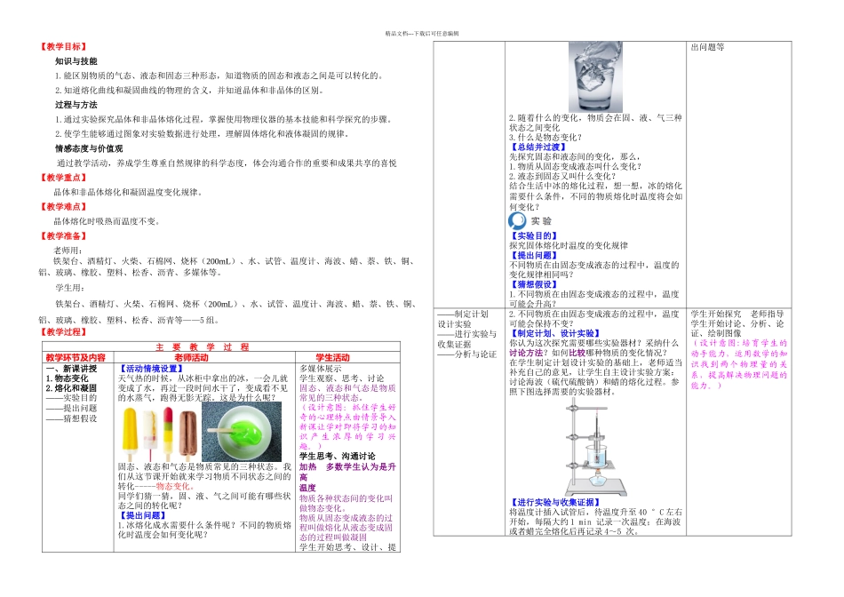This screenshot has height=597, width=844.
Task: Click the colorful popsicles picture
Action: (x=159, y=434)
